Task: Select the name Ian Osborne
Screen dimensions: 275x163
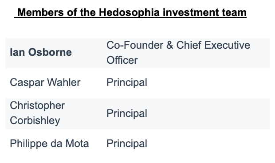Action: coord(41,52)
